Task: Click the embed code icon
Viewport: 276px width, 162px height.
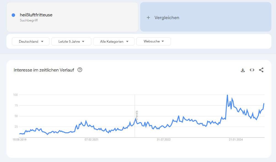Action: 252,70
